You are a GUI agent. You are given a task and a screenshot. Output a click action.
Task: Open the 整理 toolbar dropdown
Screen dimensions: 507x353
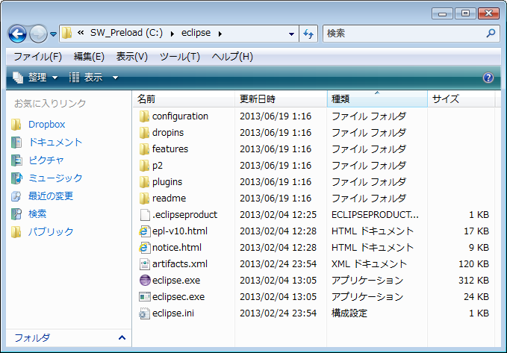pyautogui.click(x=35, y=78)
